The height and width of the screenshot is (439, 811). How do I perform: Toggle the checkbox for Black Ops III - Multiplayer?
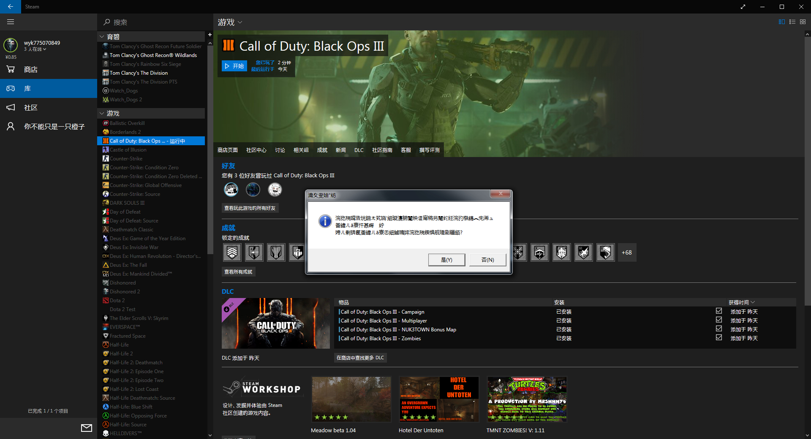pyautogui.click(x=719, y=320)
